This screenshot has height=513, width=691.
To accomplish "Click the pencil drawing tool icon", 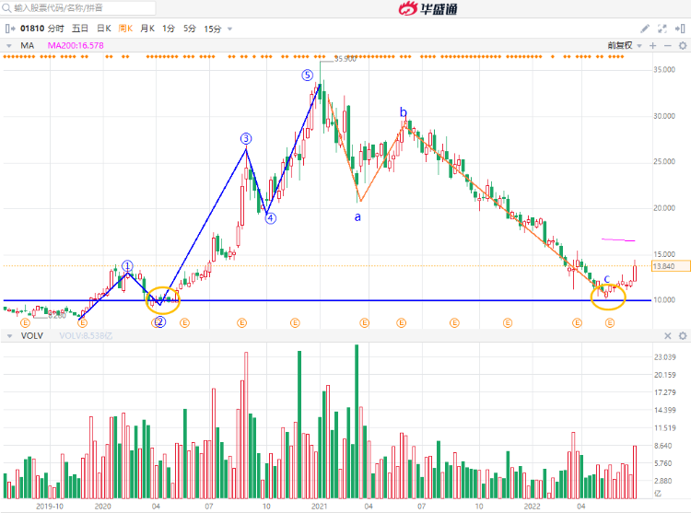I will 645,29.
